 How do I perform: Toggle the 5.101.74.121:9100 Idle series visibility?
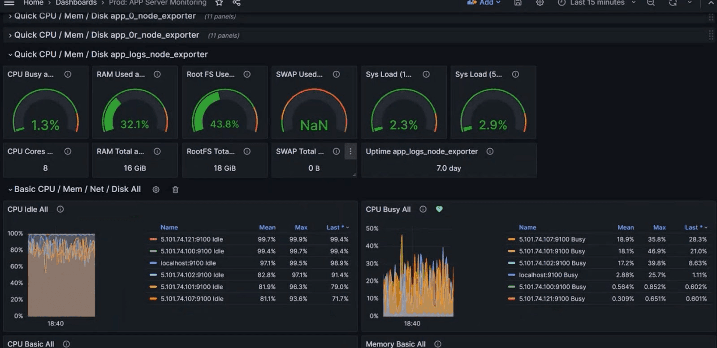(x=192, y=239)
